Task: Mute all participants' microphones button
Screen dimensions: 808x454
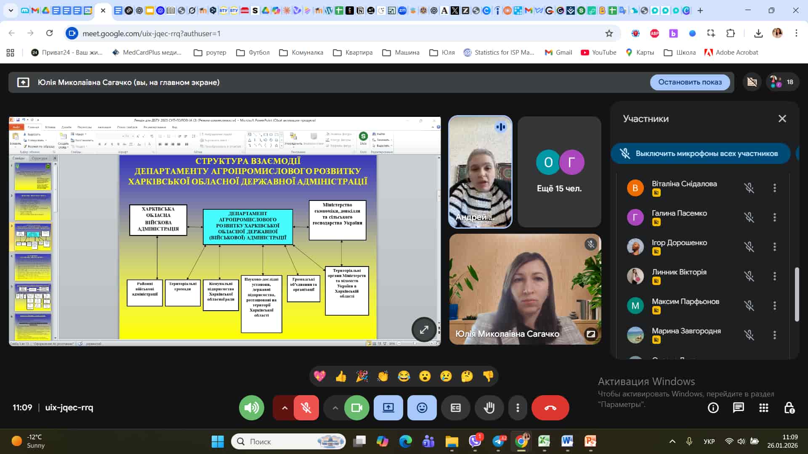Action: click(x=700, y=153)
